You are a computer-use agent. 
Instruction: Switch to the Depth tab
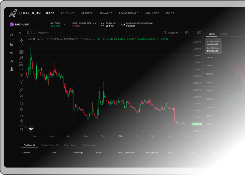[212, 34]
